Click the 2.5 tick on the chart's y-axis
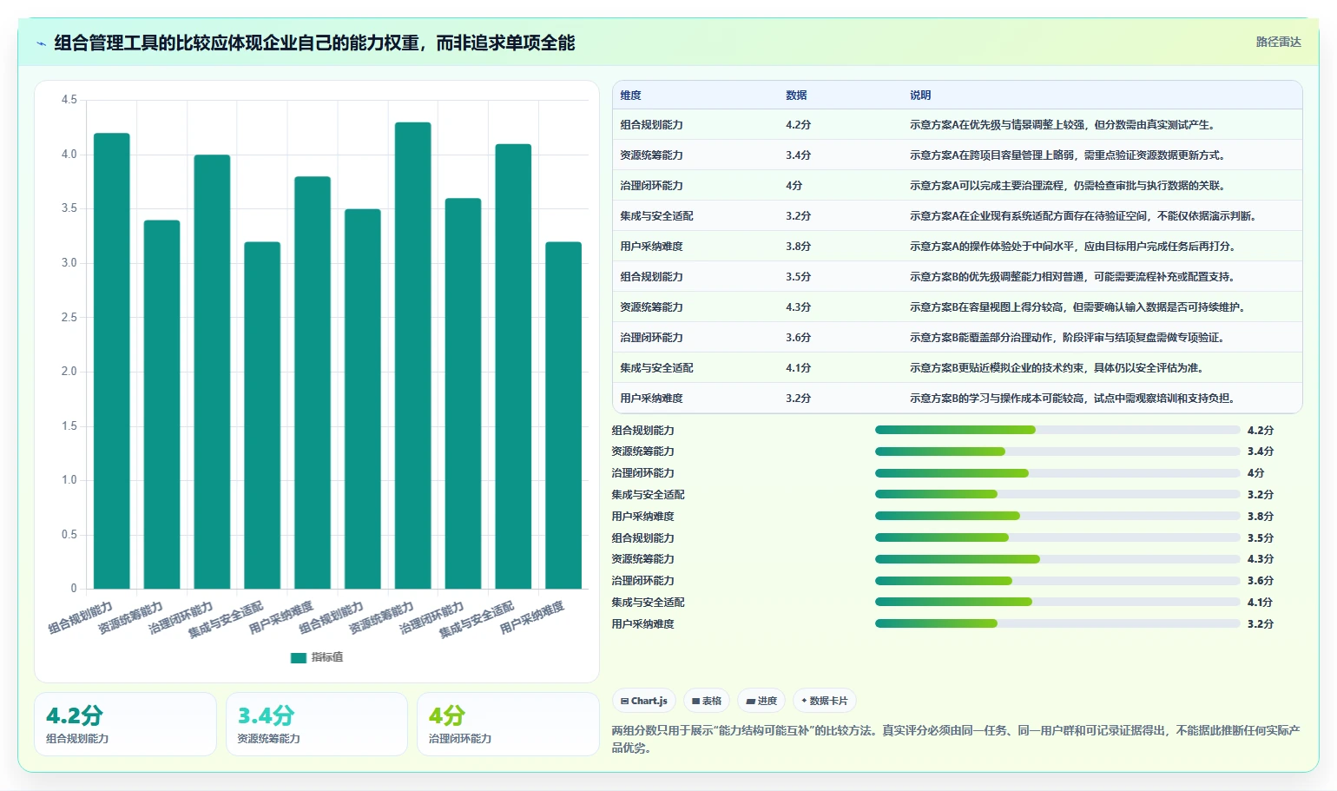Viewport: 1337px width, 791px height. (x=69, y=318)
